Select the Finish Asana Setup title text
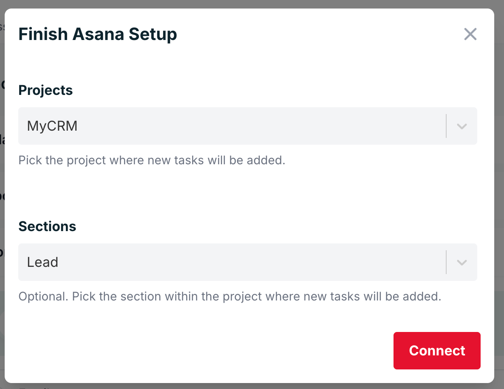 tap(98, 34)
